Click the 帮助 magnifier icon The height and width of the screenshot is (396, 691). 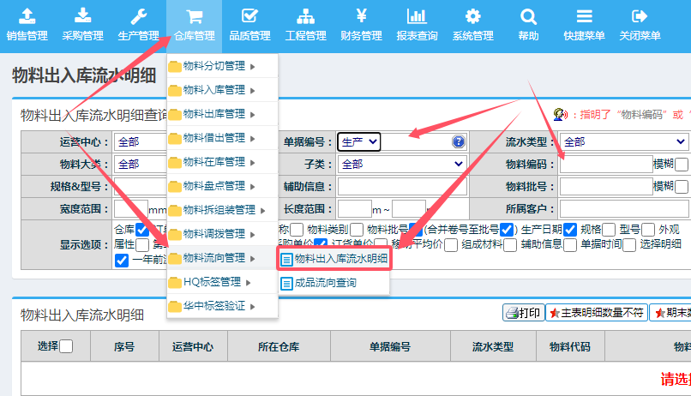click(x=528, y=16)
